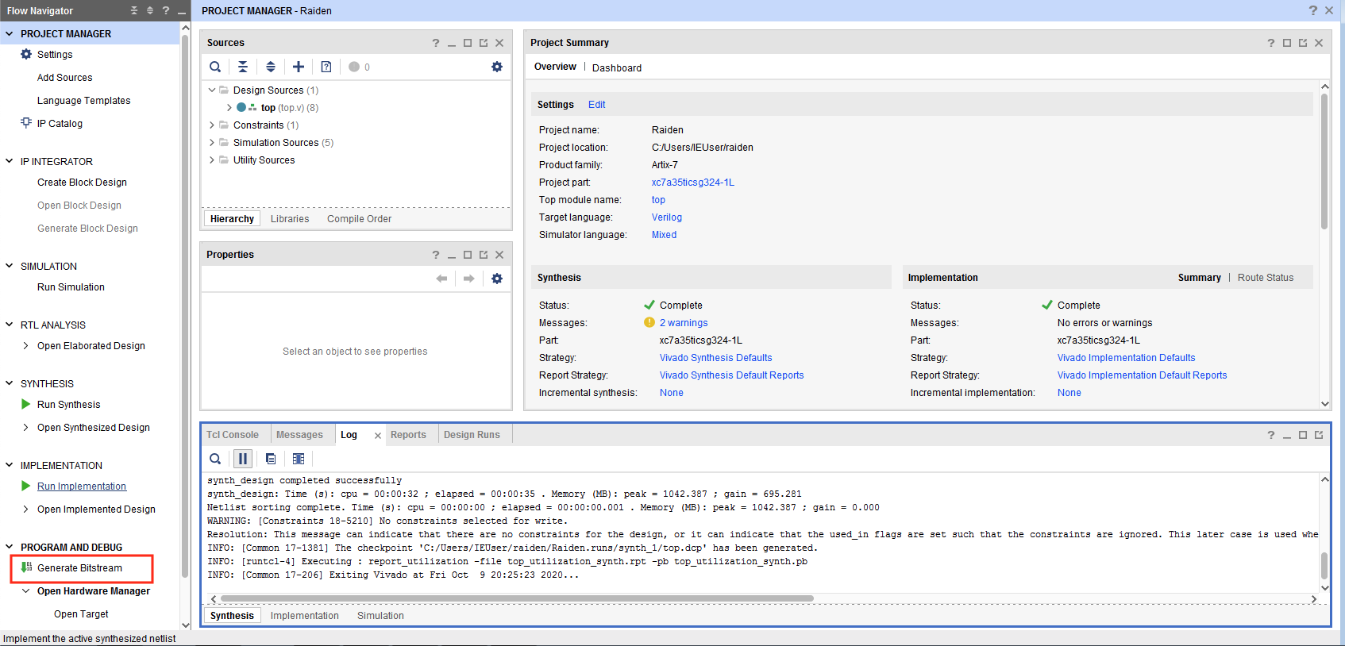Open Settings gear in Project Manager
1345x646 pixels.
(x=26, y=54)
